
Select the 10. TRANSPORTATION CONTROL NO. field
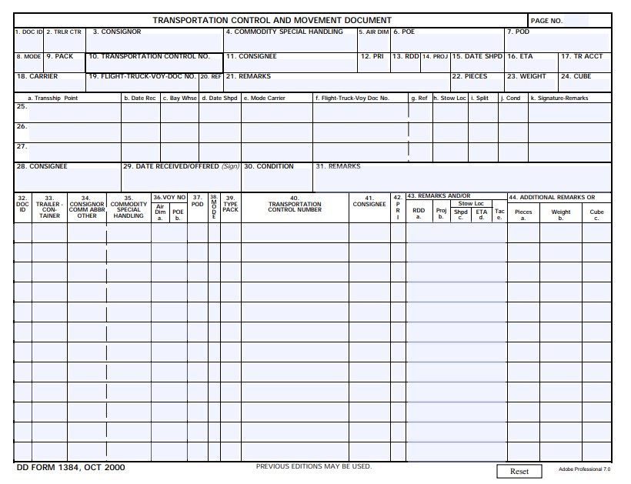(x=155, y=66)
